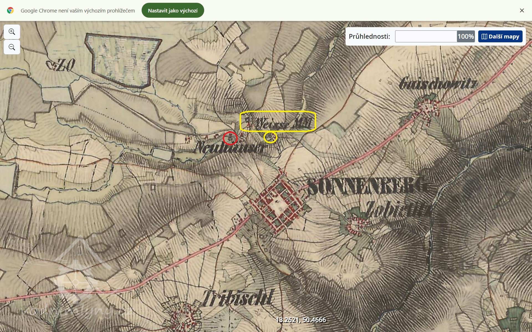
Task: Click the yellow highlighted Weisse label box
Action: pos(278,121)
